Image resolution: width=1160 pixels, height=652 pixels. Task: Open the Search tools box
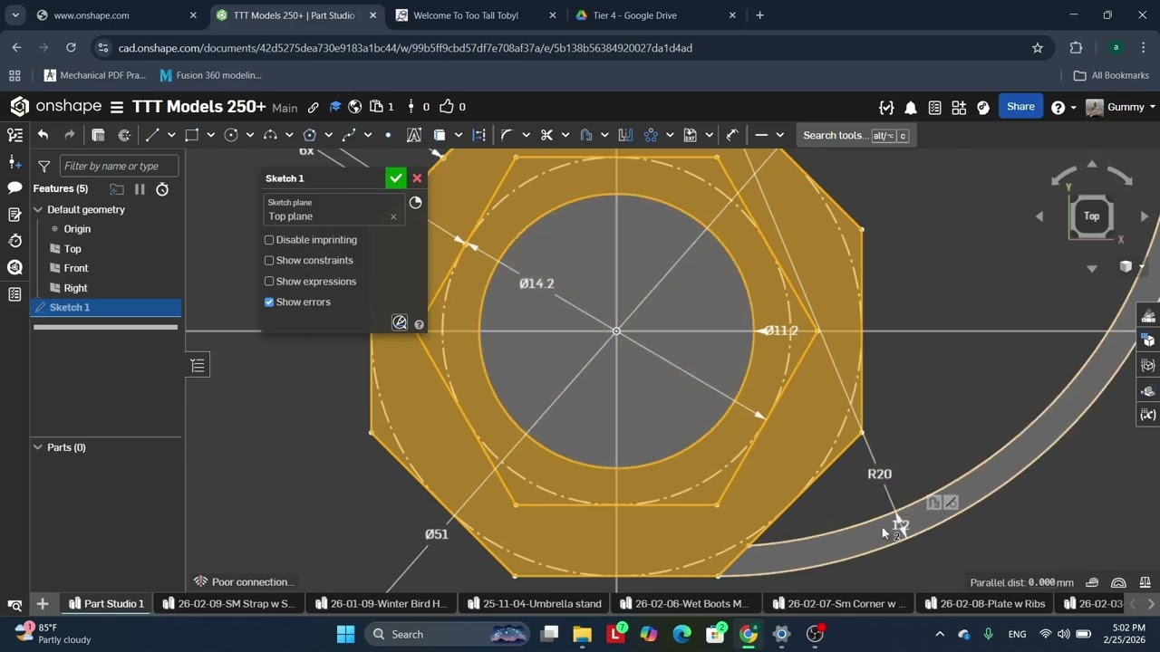[x=854, y=136]
